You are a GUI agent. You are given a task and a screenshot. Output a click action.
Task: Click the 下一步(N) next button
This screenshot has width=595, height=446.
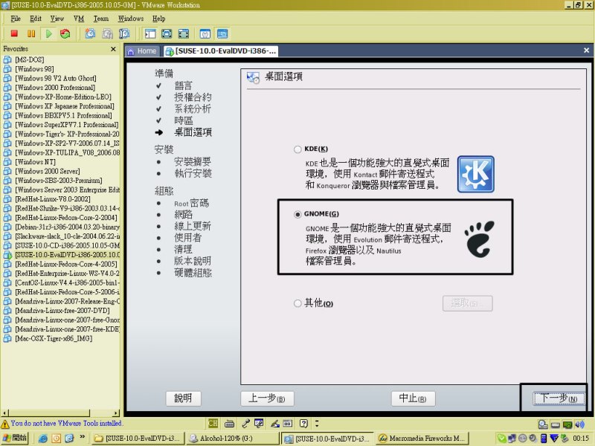[x=559, y=398]
